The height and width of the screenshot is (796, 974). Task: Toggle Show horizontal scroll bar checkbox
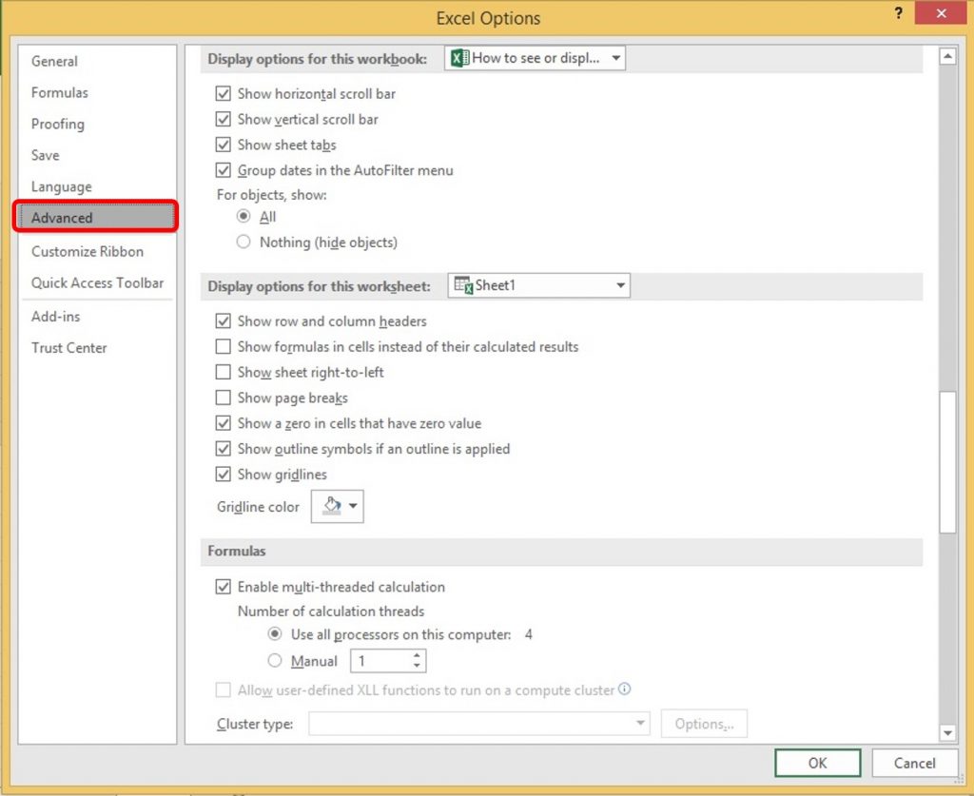[223, 94]
